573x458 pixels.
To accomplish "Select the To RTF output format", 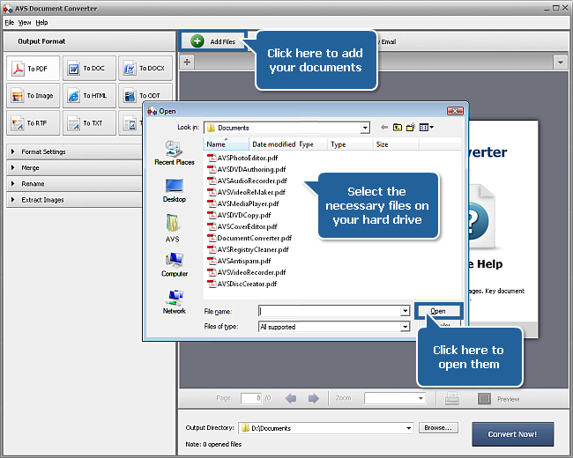I will click(33, 123).
